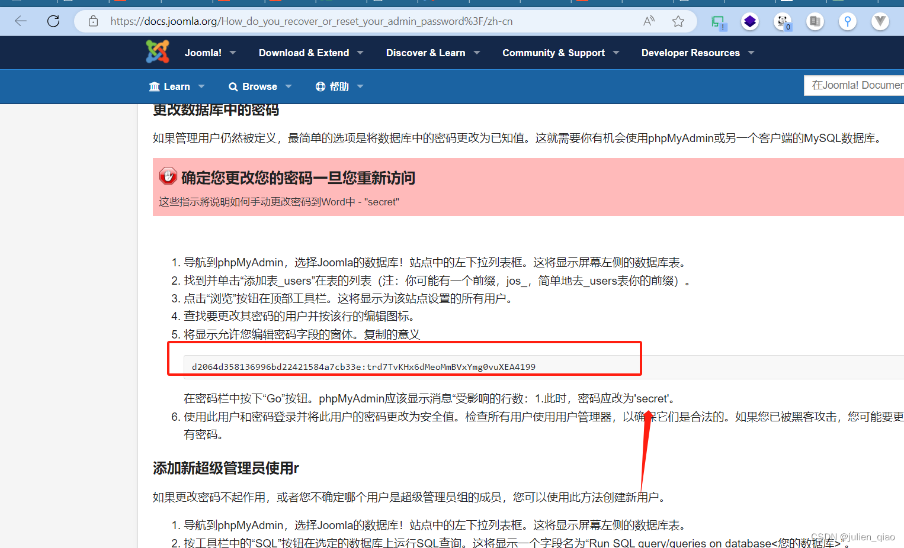The image size is (904, 548).
Task: Expand the 帮助 dropdown caret
Action: (360, 86)
